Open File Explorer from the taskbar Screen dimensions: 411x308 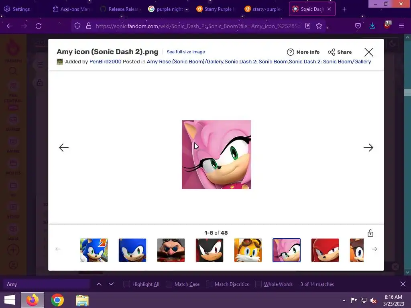coord(82,300)
